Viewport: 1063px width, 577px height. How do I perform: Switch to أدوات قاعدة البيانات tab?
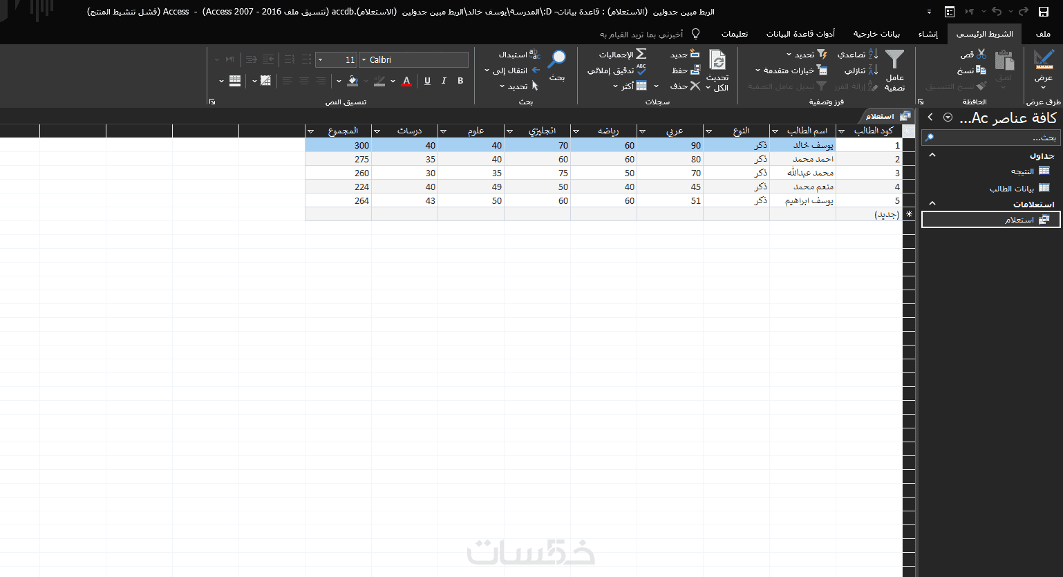point(800,34)
